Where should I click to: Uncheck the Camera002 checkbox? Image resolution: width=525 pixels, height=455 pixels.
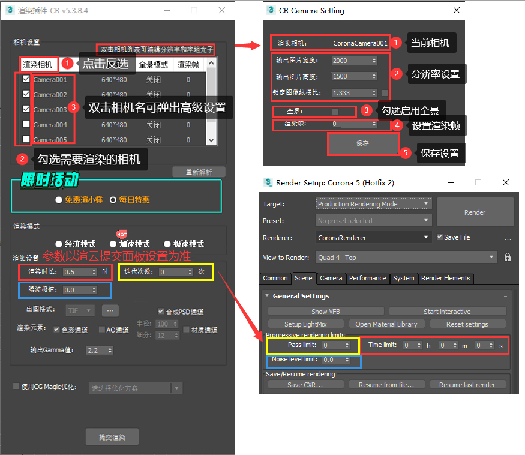click(26, 94)
